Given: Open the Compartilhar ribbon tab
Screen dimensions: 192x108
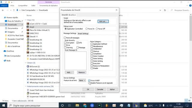Looking at the screenshot, I should [23, 5].
